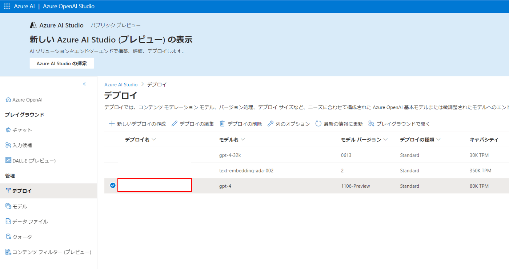The height and width of the screenshot is (269, 509).
Task: Click 最新の情報に更新 button
Action: (339, 124)
